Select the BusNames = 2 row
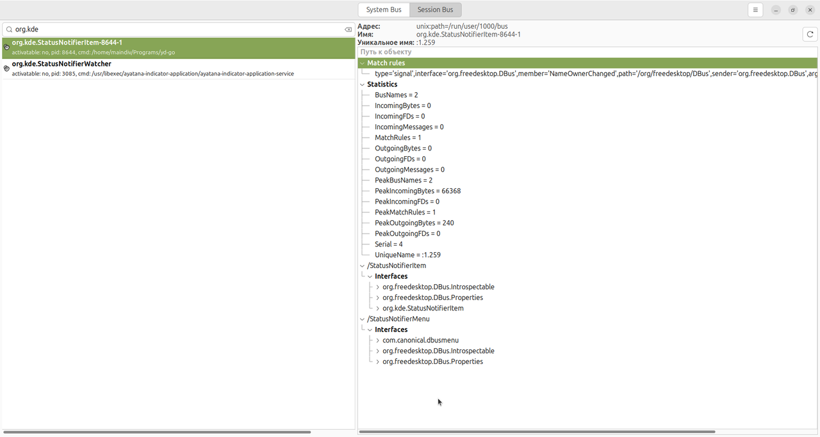 tap(587, 95)
